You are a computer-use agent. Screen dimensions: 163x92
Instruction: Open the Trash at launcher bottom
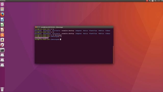coord(2,89)
